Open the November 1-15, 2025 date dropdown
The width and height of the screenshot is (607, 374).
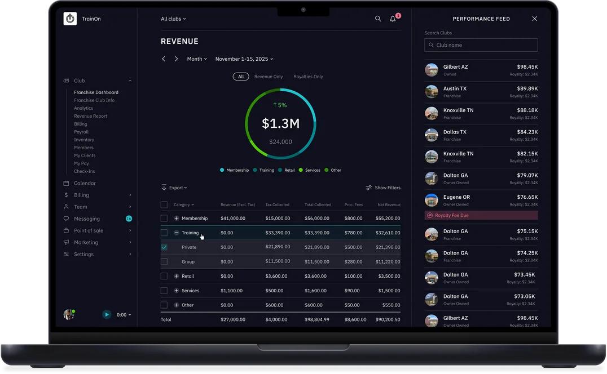pyautogui.click(x=244, y=59)
